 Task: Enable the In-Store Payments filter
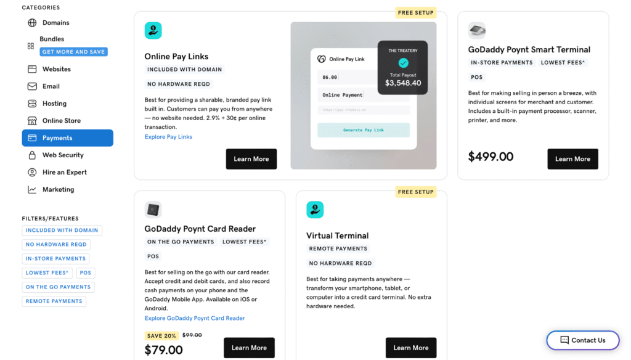55,259
